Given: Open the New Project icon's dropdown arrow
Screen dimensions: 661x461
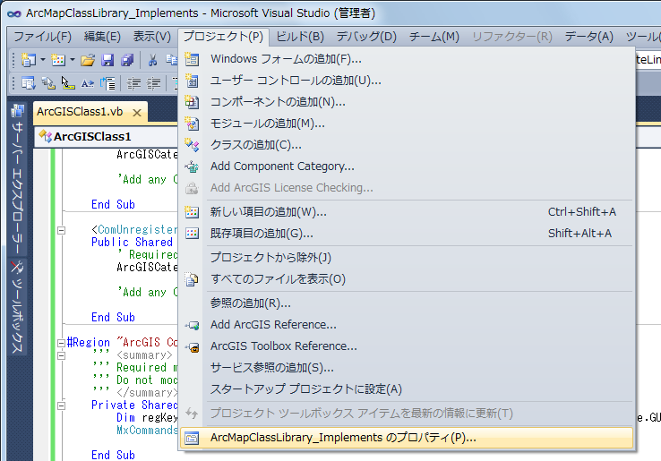Looking at the screenshot, I should (x=43, y=60).
